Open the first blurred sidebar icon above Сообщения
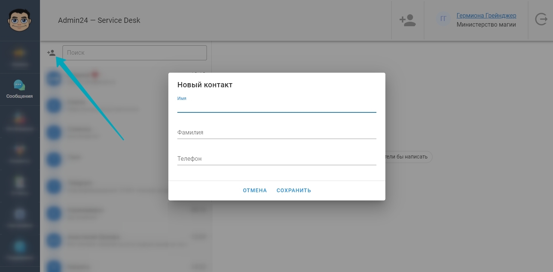 [20, 57]
